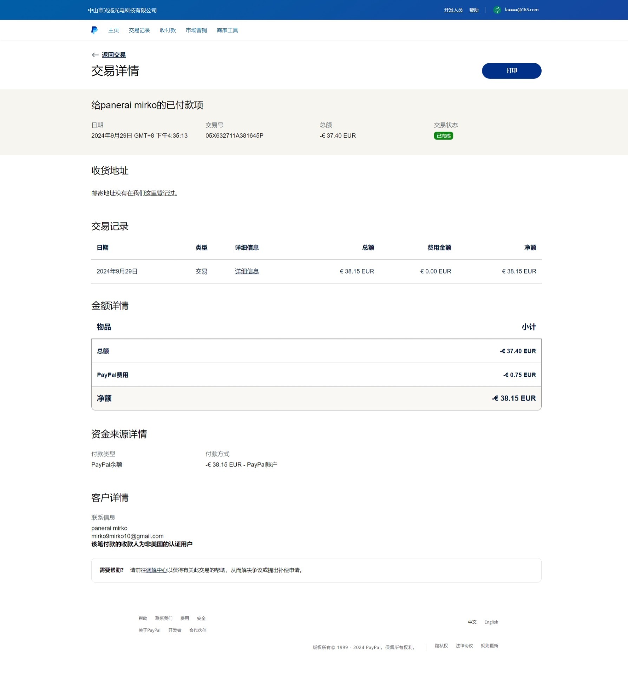
Task: Open the 市场营销 menu
Action: click(x=196, y=31)
